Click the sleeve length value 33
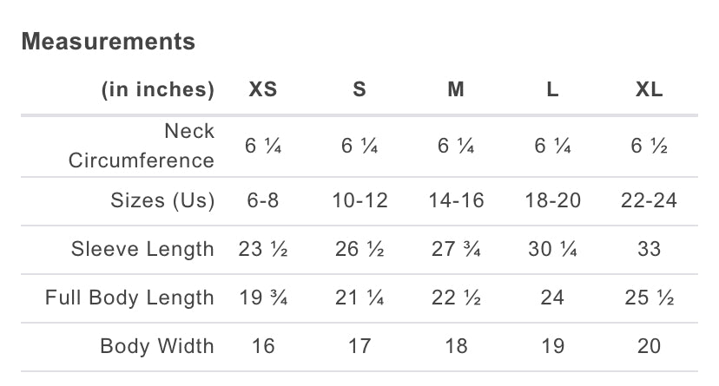The height and width of the screenshot is (386, 719). click(x=649, y=249)
